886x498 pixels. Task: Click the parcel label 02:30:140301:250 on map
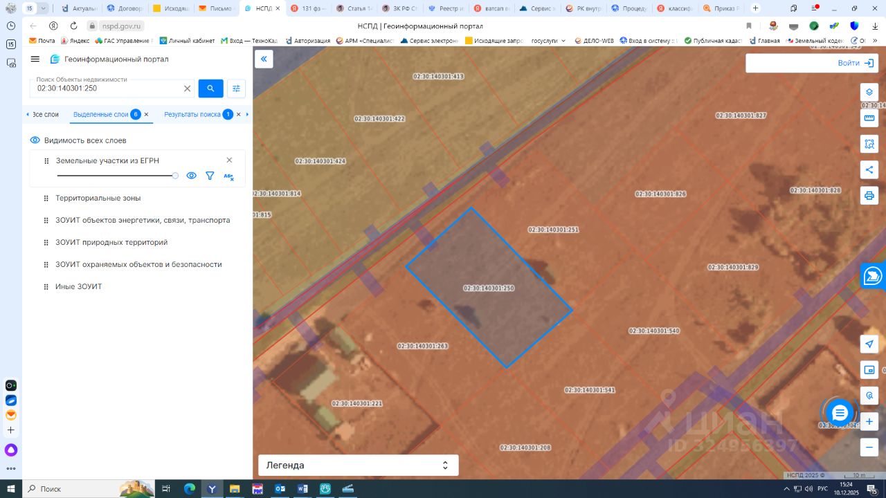[489, 288]
